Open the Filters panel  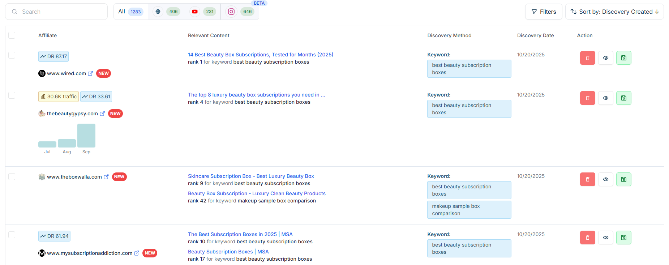click(x=543, y=12)
